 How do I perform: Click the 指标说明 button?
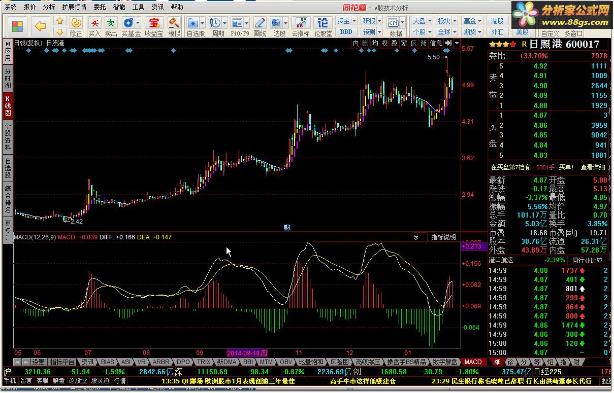click(x=444, y=237)
